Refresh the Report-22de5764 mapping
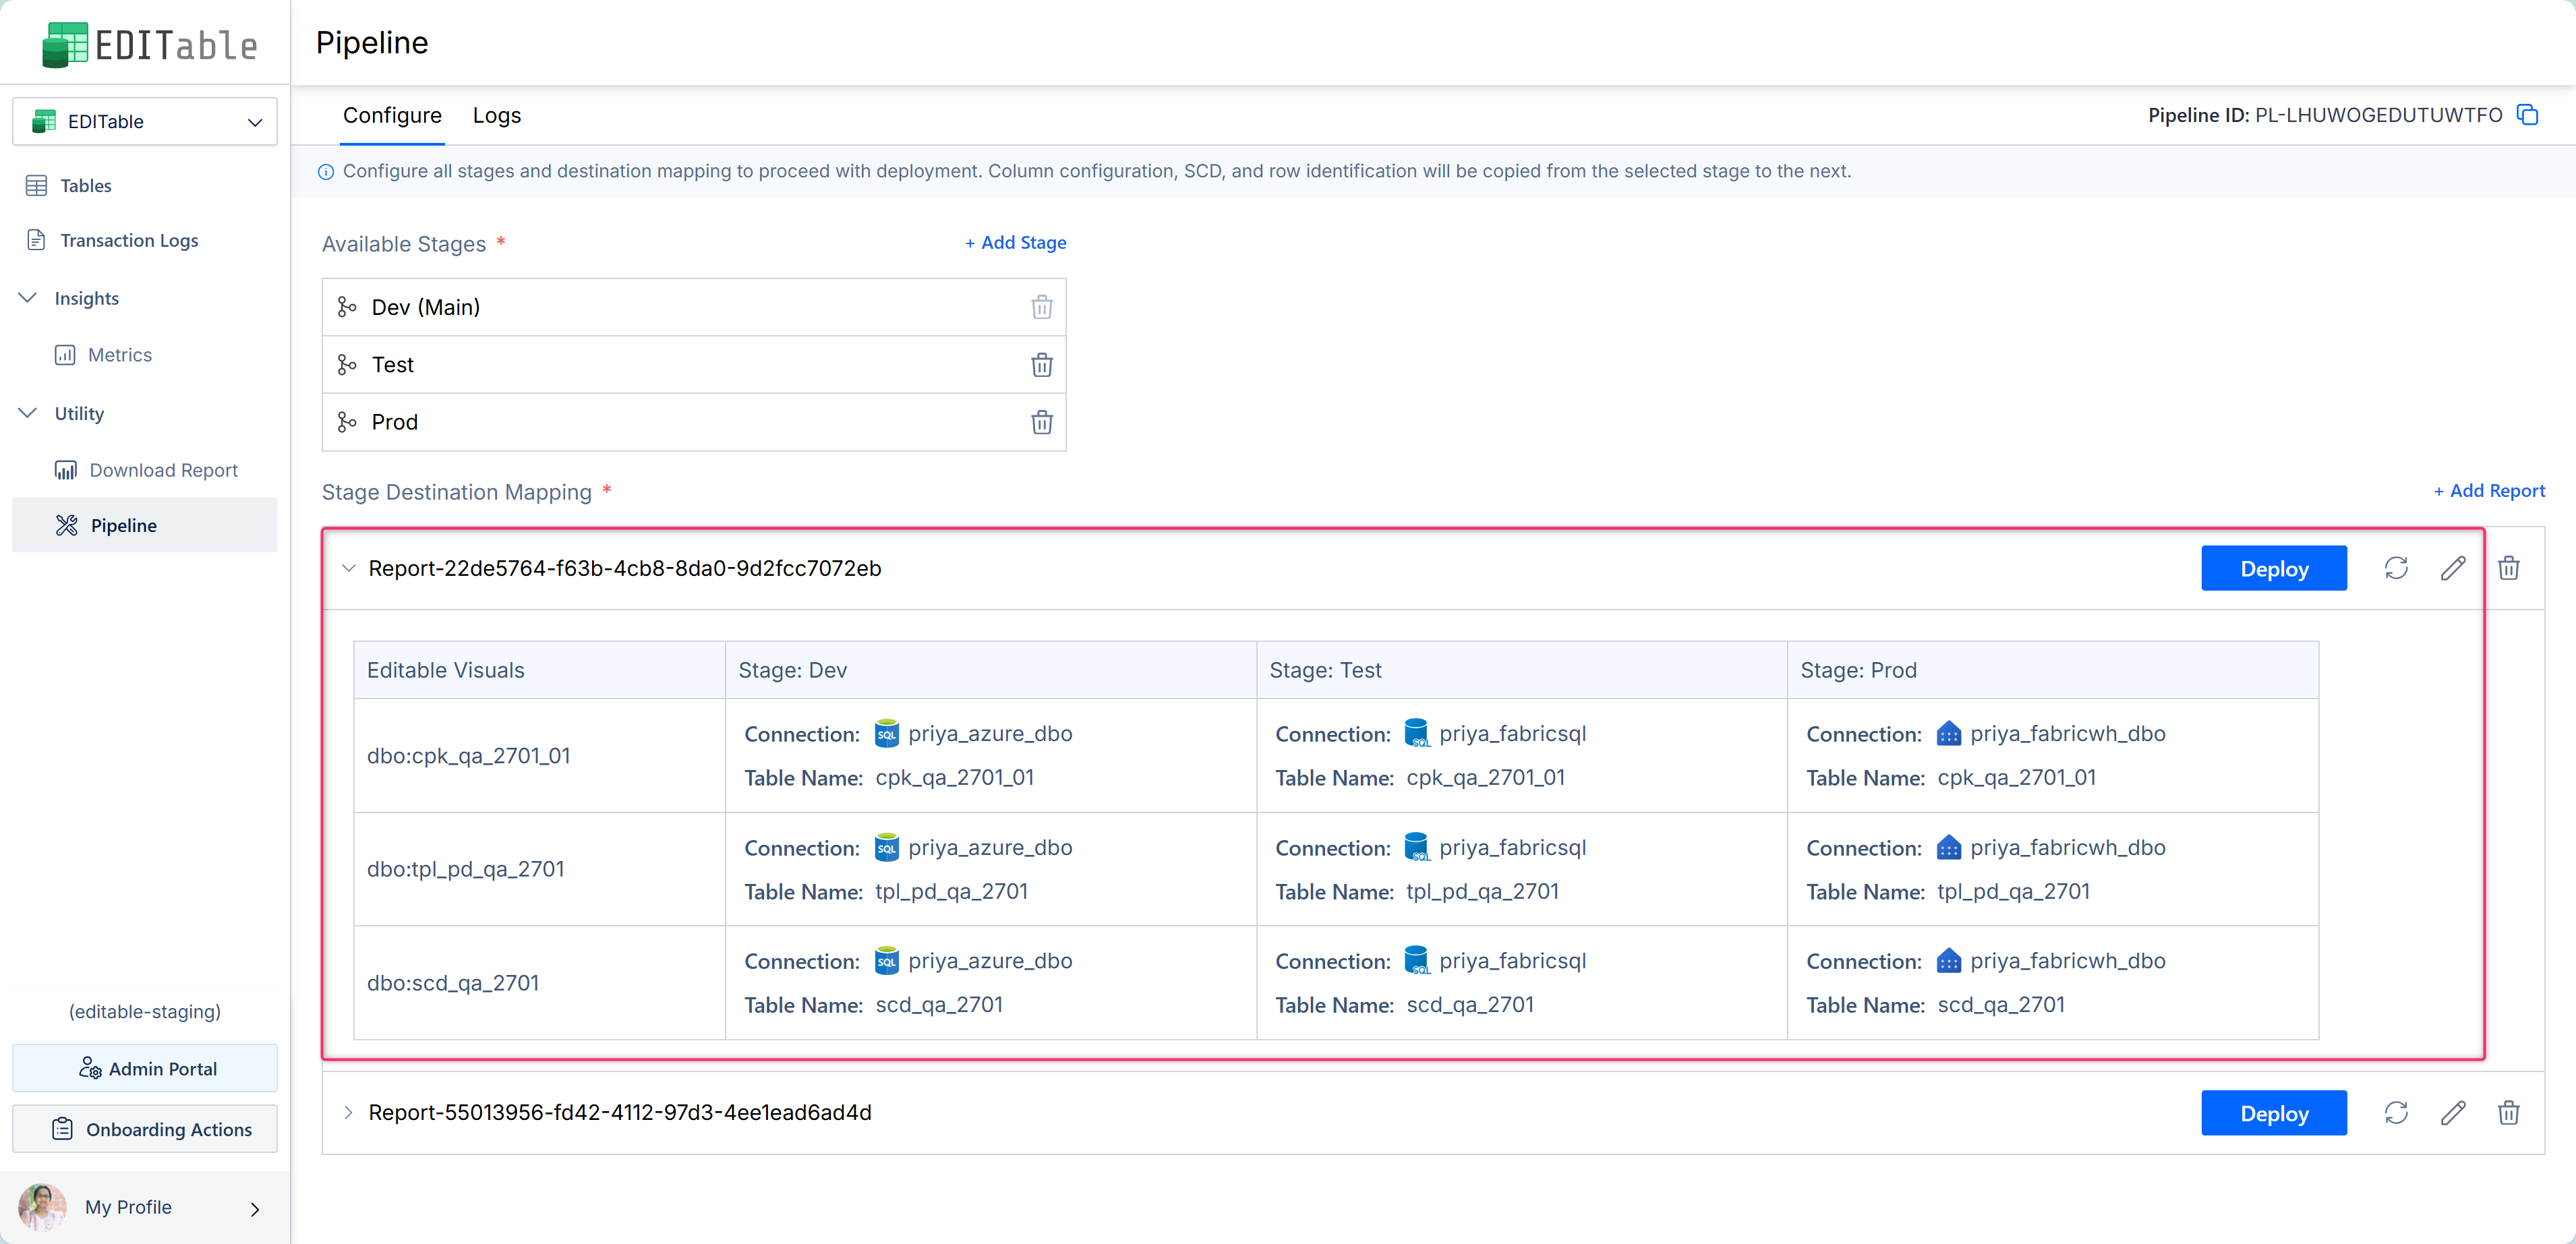Image resolution: width=2576 pixels, height=1244 pixels. tap(2395, 568)
